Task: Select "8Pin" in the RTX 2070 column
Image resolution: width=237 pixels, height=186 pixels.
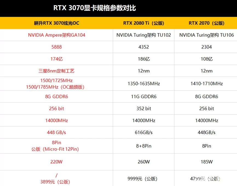Action: pyautogui.click(x=206, y=146)
